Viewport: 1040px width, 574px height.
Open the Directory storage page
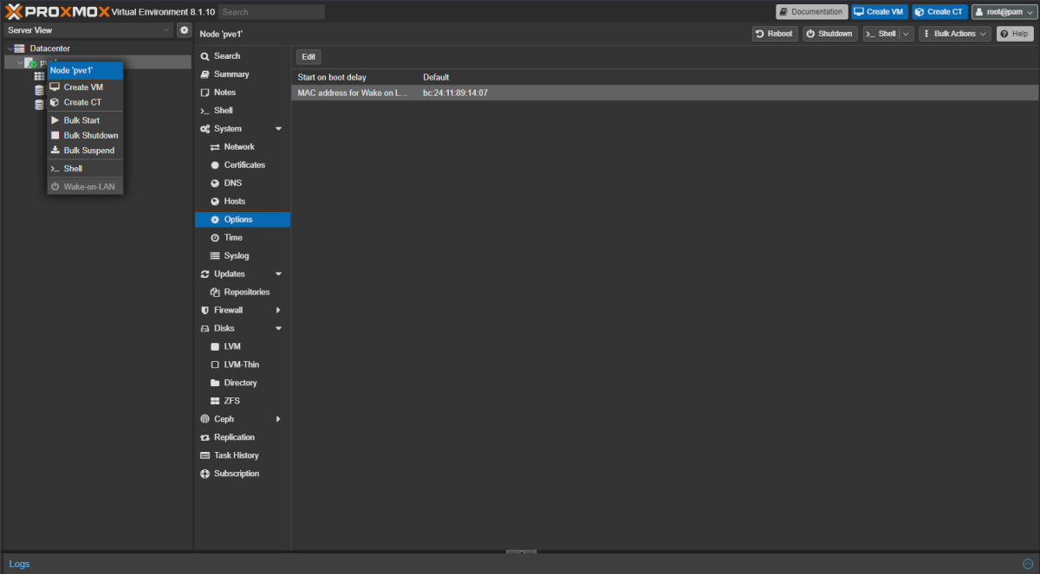(x=243, y=383)
